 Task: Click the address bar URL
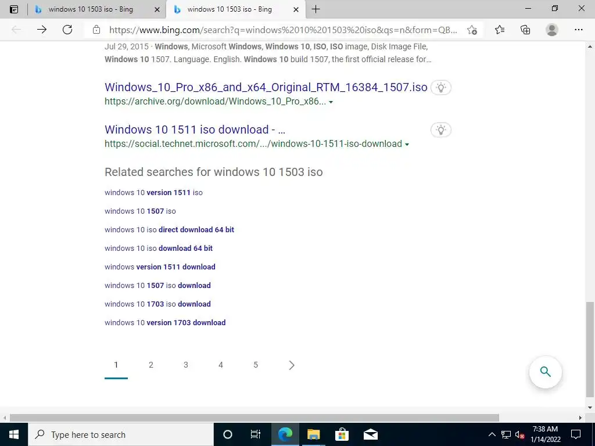283,30
